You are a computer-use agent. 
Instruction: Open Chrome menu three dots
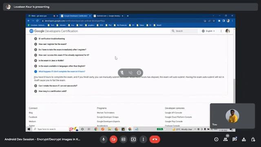pyautogui.click(x=232, y=21)
